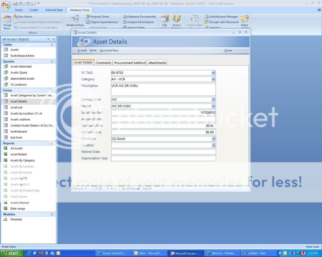Click the Access Database splitter icon
Screen dimensions: 322x257
(x=177, y=19)
